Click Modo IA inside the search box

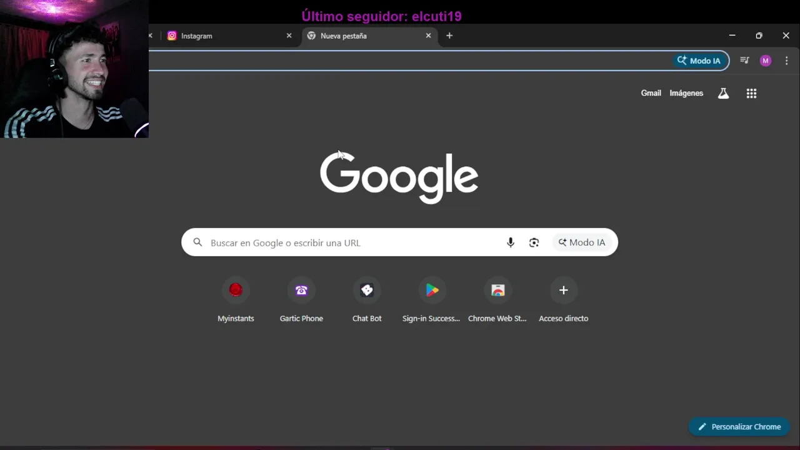[582, 242]
